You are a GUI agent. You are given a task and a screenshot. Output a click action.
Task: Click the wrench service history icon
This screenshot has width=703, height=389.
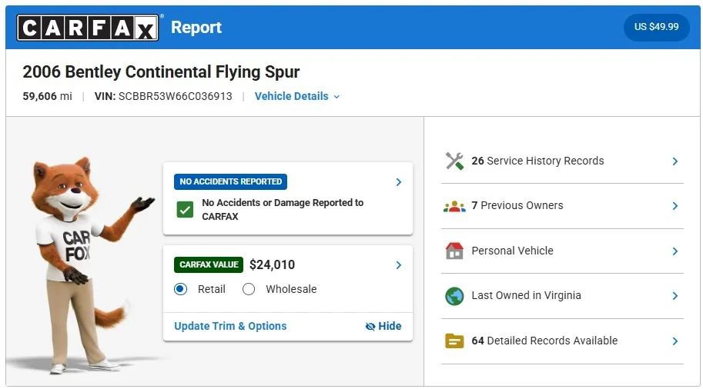[454, 161]
